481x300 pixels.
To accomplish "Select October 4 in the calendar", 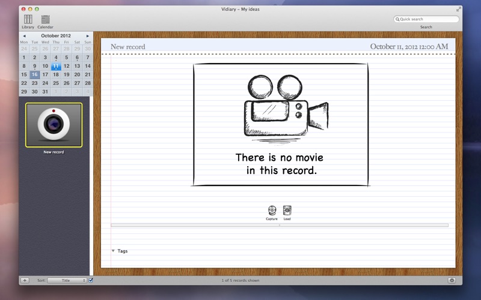I will tap(56, 57).
